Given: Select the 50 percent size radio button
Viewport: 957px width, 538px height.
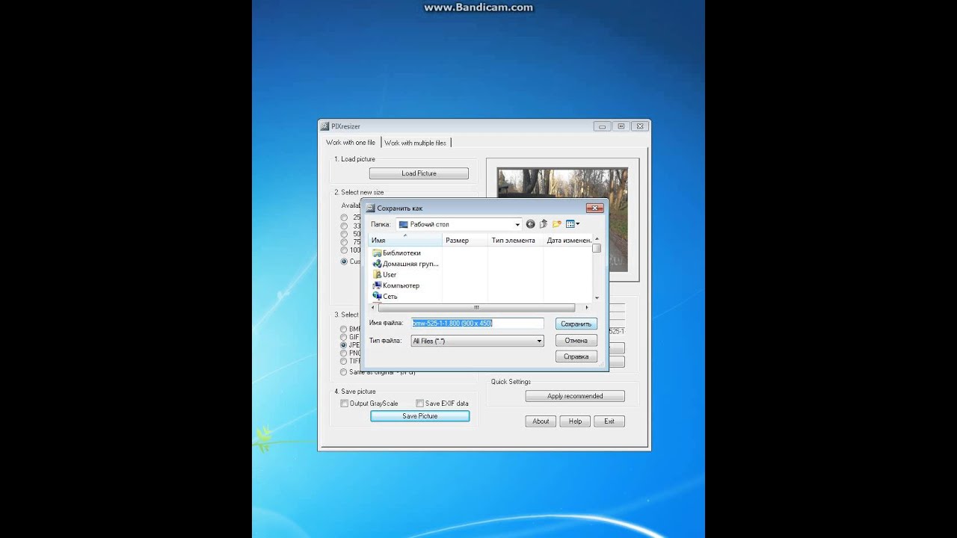Looking at the screenshot, I should click(x=345, y=234).
